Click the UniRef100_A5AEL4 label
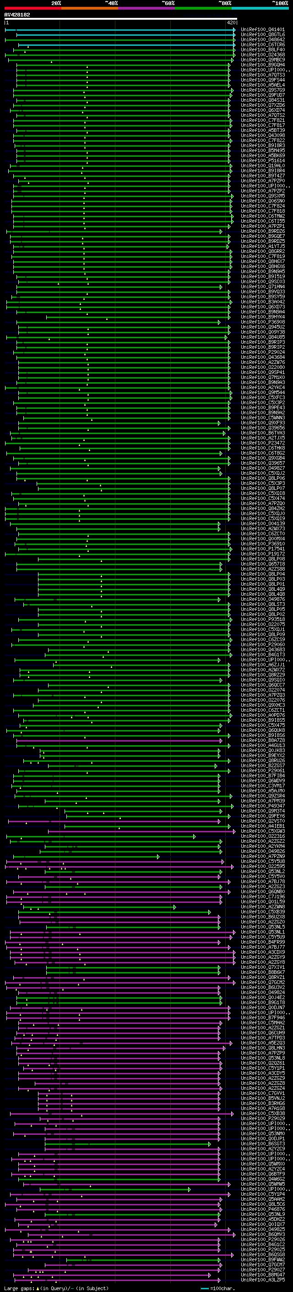This screenshot has width=293, height=1292. 263,85
